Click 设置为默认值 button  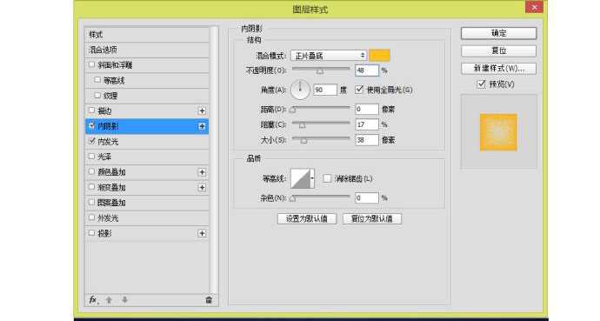click(307, 219)
